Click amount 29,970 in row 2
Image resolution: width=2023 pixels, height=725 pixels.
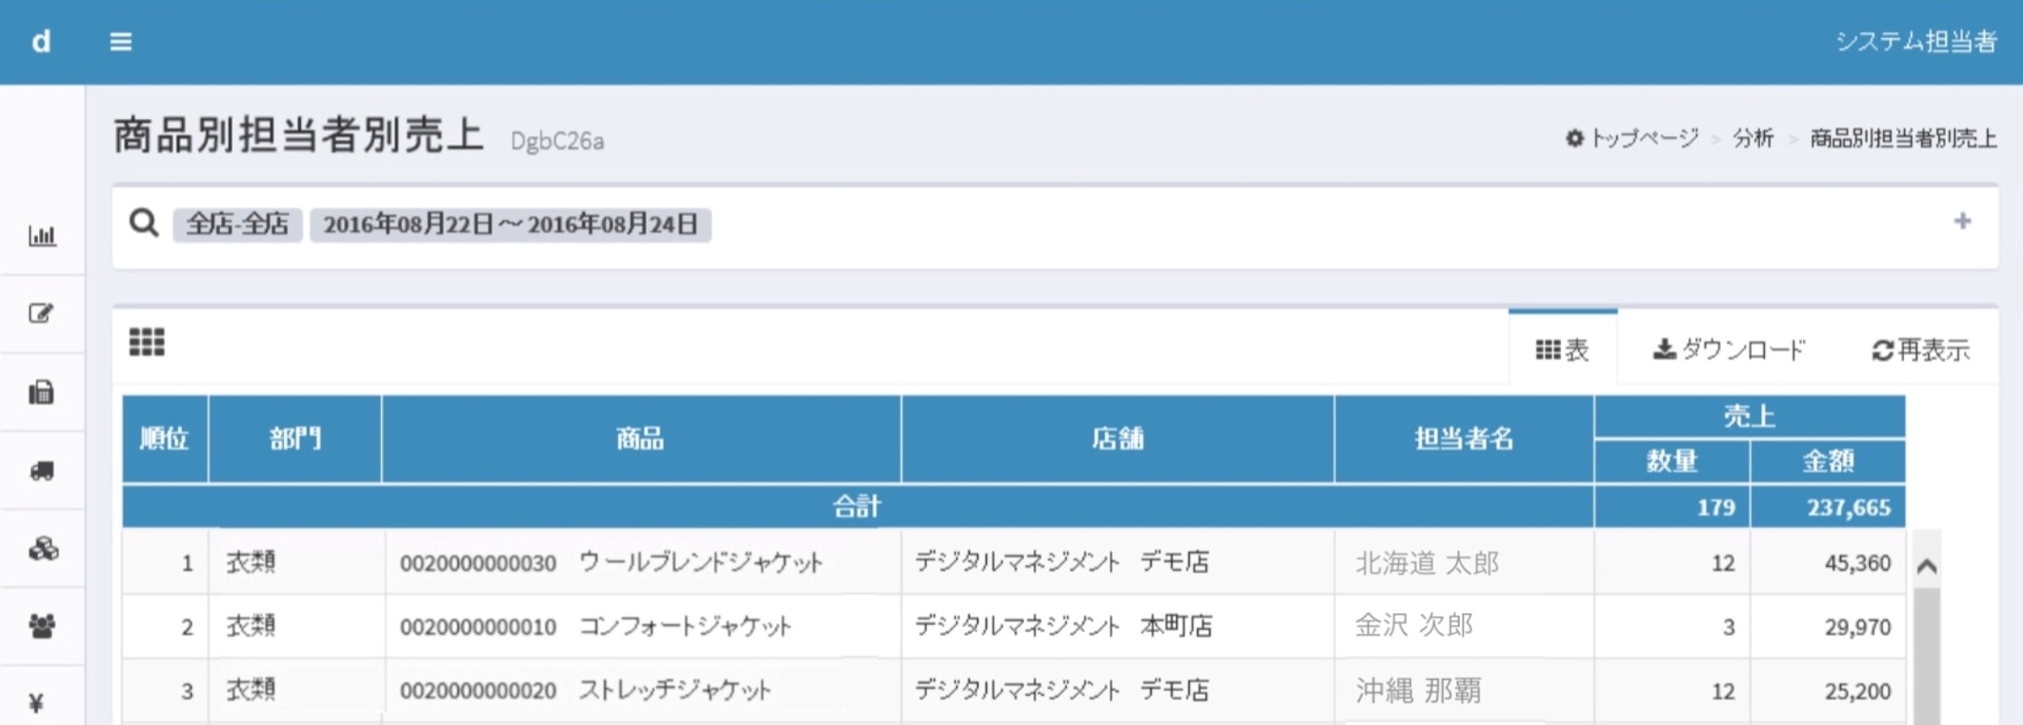[1857, 627]
